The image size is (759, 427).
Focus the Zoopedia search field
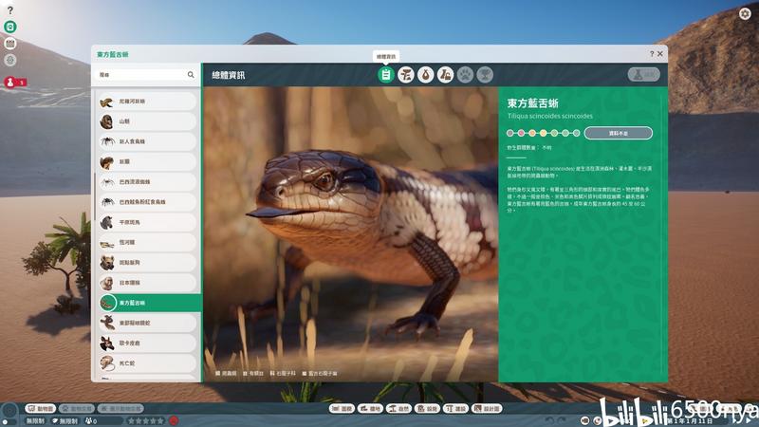[146, 75]
